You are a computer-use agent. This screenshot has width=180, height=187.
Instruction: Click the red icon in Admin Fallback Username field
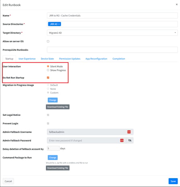(x=129, y=132)
